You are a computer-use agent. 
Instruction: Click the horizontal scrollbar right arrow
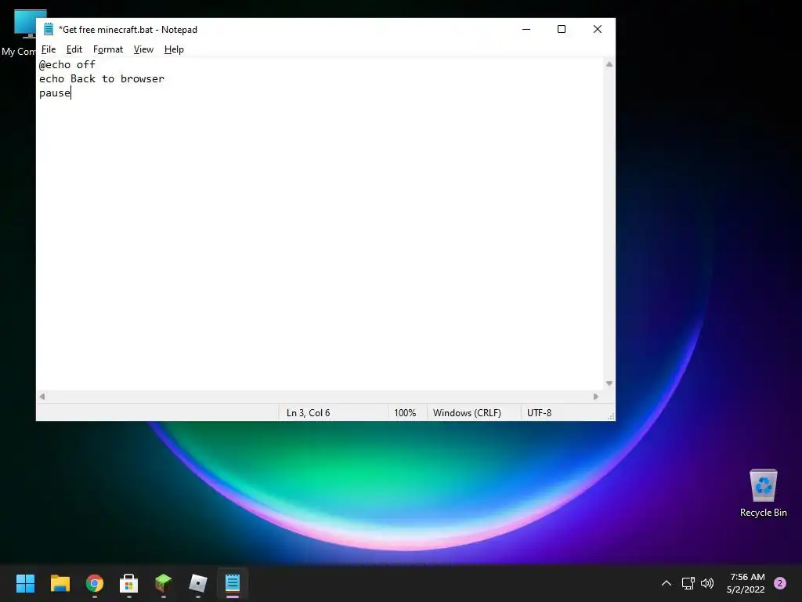tap(596, 396)
